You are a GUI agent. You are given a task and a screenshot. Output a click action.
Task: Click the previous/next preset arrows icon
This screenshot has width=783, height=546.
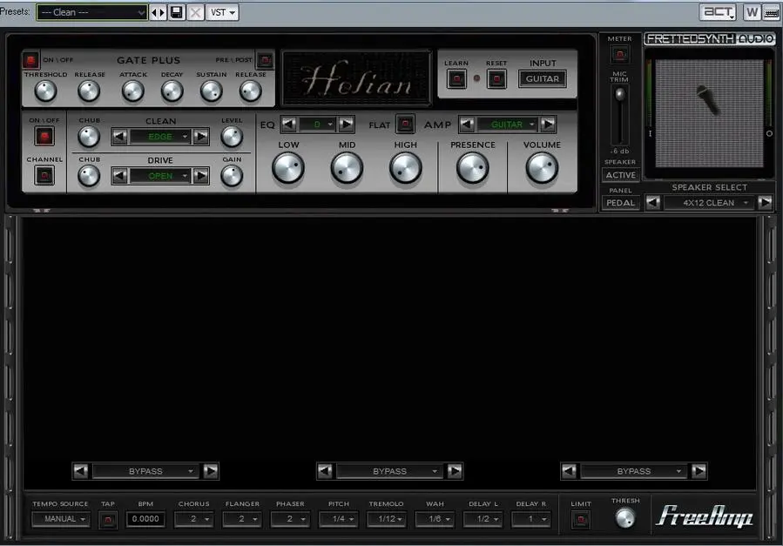tap(158, 12)
